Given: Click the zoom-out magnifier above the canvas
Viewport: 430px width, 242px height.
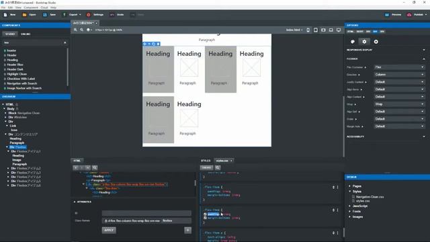Looking at the screenshot, I should pyautogui.click(x=82, y=30).
